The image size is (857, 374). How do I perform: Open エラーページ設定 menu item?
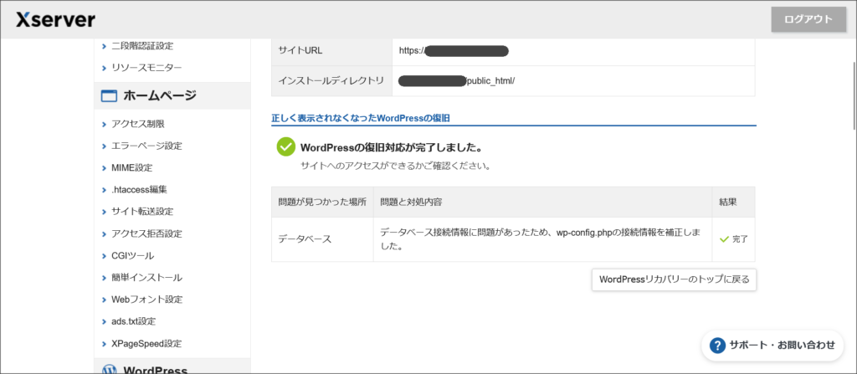click(x=146, y=146)
